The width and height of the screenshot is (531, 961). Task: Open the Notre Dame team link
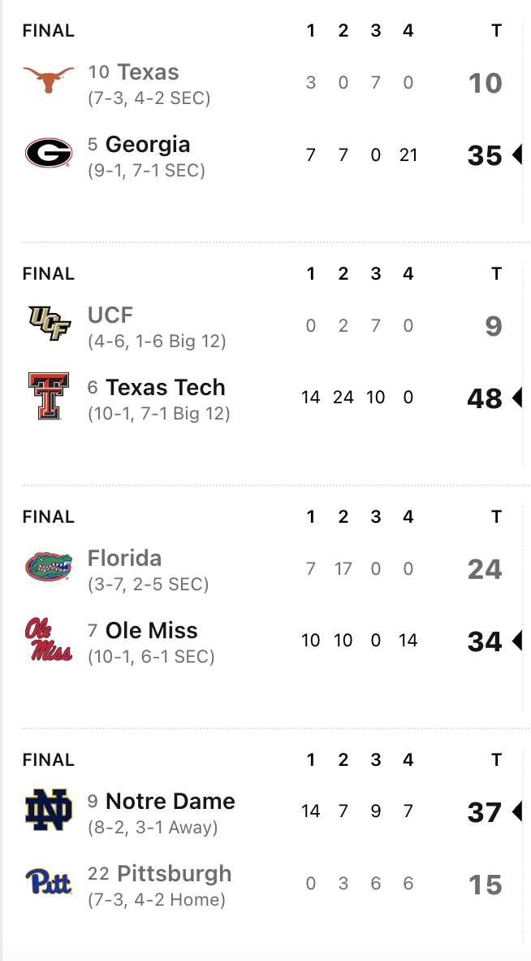(170, 802)
